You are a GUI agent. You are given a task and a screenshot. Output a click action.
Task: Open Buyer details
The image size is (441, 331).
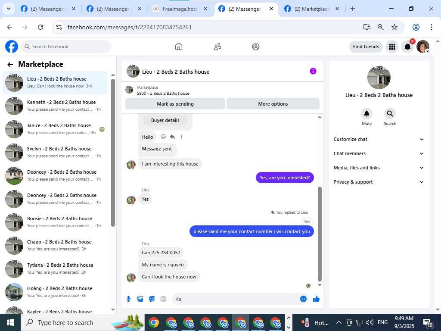tap(165, 120)
